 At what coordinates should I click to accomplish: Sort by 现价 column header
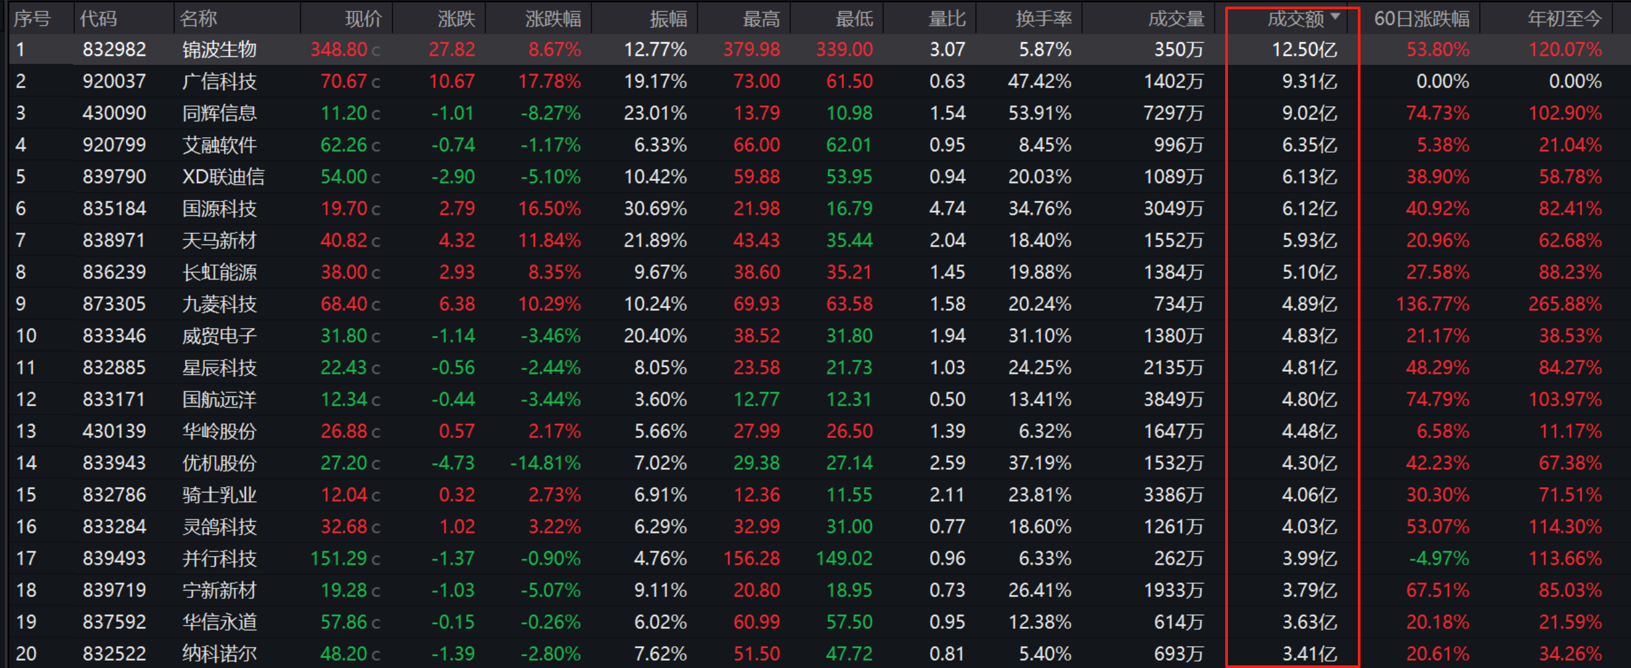point(363,19)
